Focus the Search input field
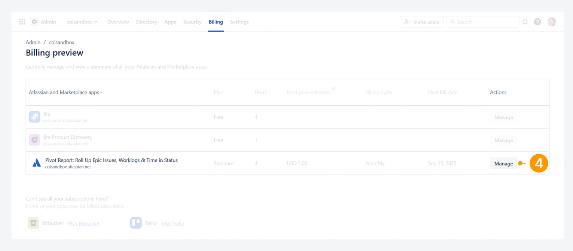 [x=483, y=22]
